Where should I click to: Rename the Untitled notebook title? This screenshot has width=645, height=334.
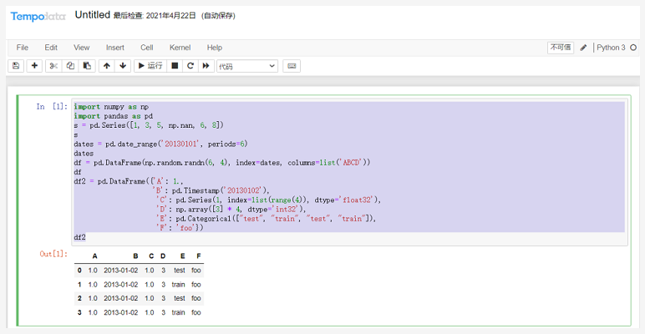click(x=92, y=15)
